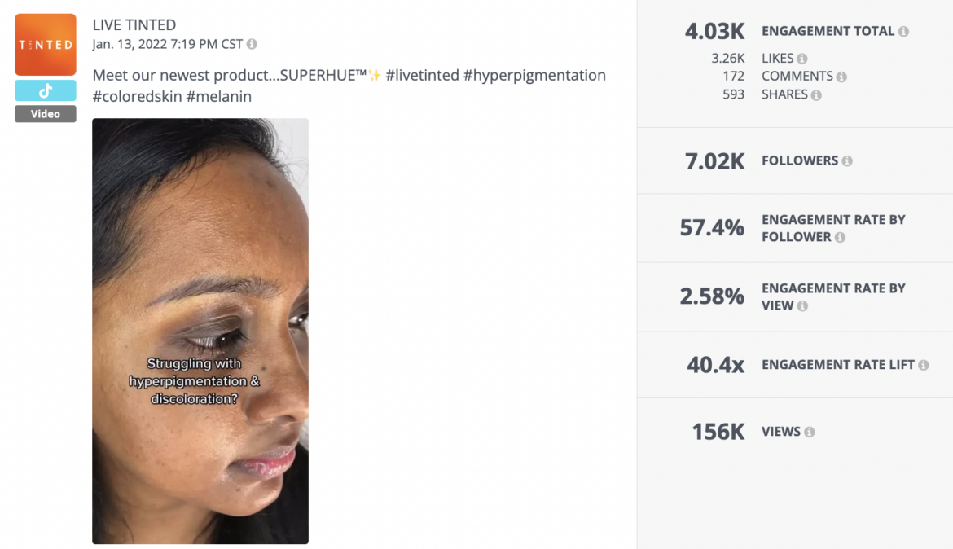The width and height of the screenshot is (953, 549).
Task: Click the LIVE TINTED account name
Action: click(135, 24)
